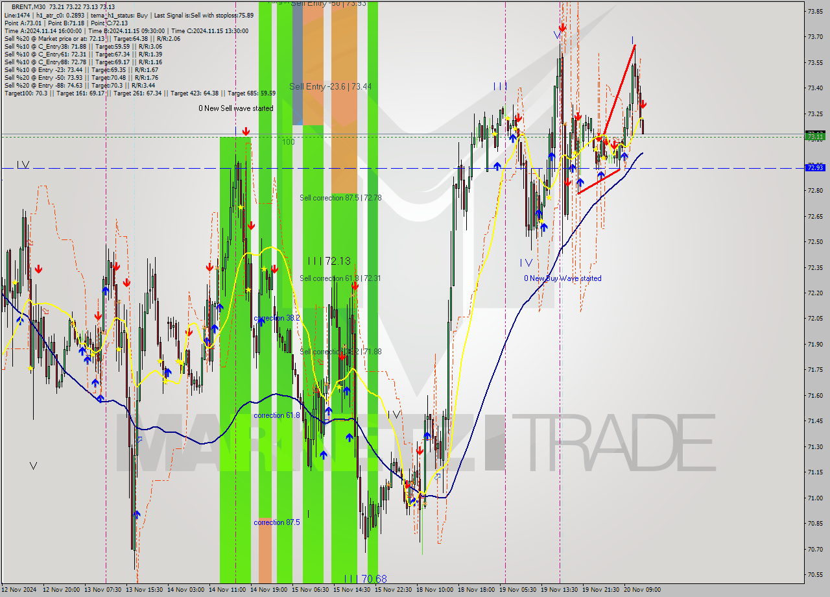Click the '14 Nov 11:00' time axis label
Viewport: 830px width, 597px height.
227,590
